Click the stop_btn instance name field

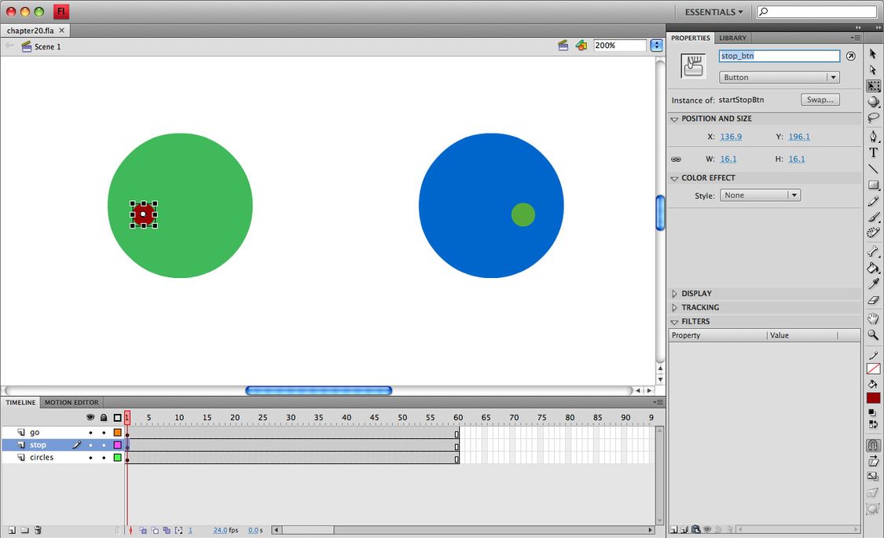point(779,57)
